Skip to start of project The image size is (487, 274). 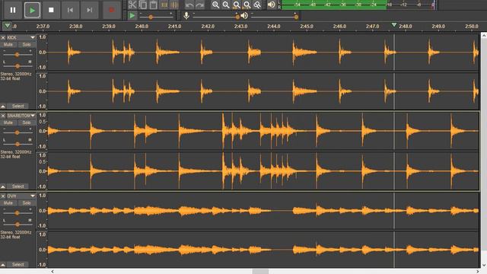(70, 10)
